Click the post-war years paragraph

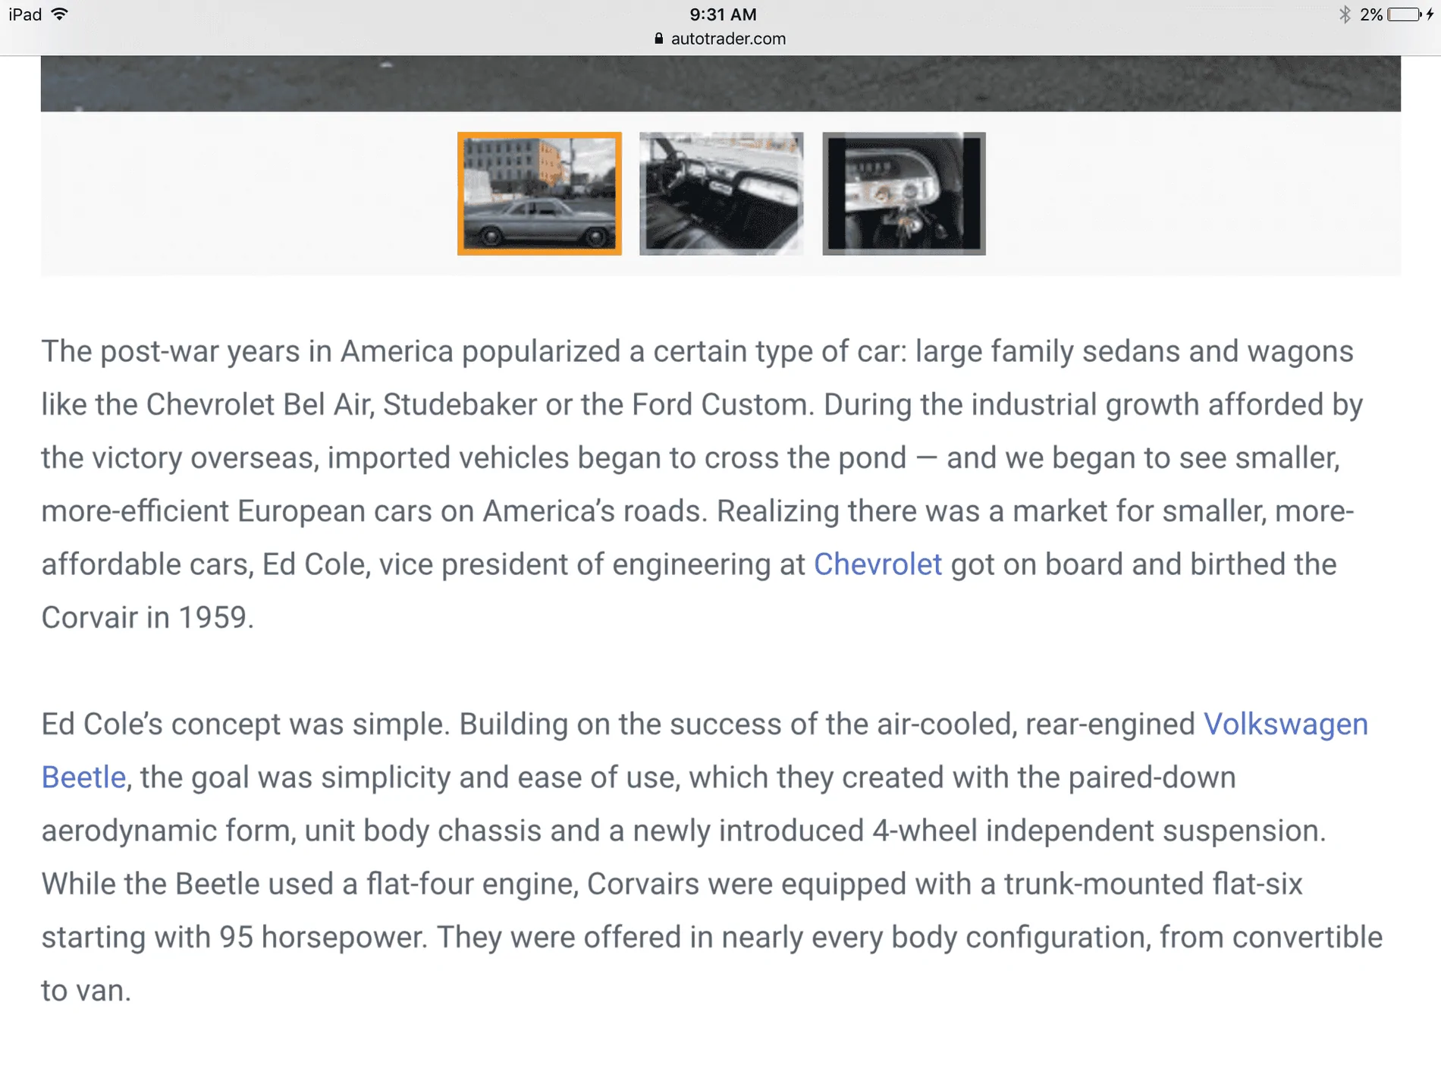pyautogui.click(x=702, y=485)
